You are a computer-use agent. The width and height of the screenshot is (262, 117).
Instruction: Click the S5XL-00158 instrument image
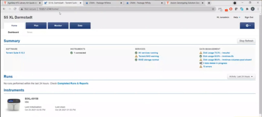[14, 104]
